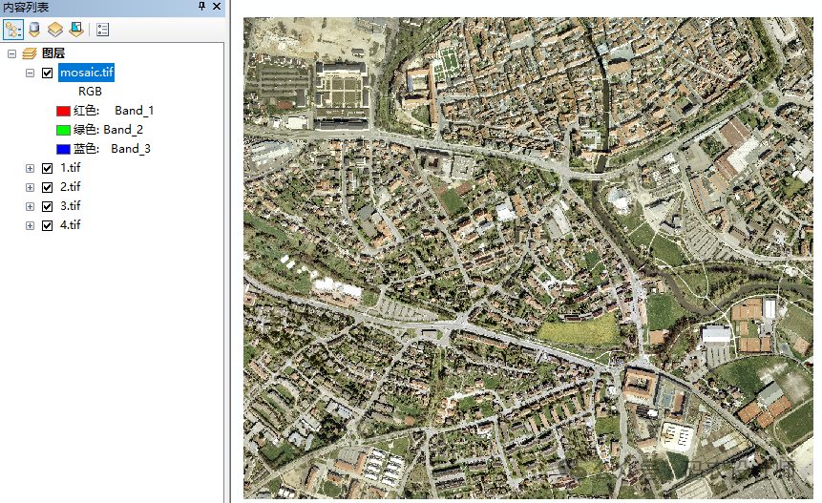Click the blue Band_3 color swatch
Viewport: 822px width, 503px height.
pyautogui.click(x=64, y=149)
